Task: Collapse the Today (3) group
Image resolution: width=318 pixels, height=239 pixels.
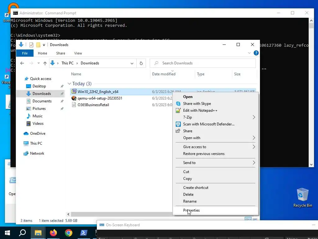Action: point(69,84)
